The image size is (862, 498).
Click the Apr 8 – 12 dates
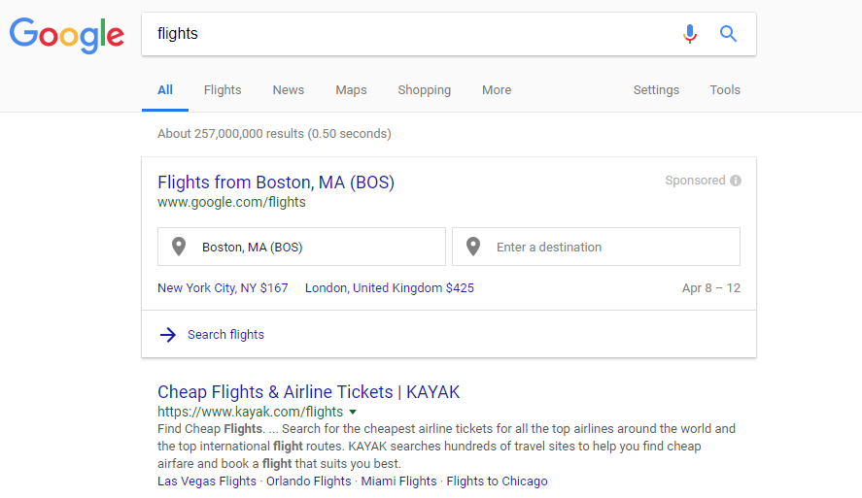coord(710,287)
